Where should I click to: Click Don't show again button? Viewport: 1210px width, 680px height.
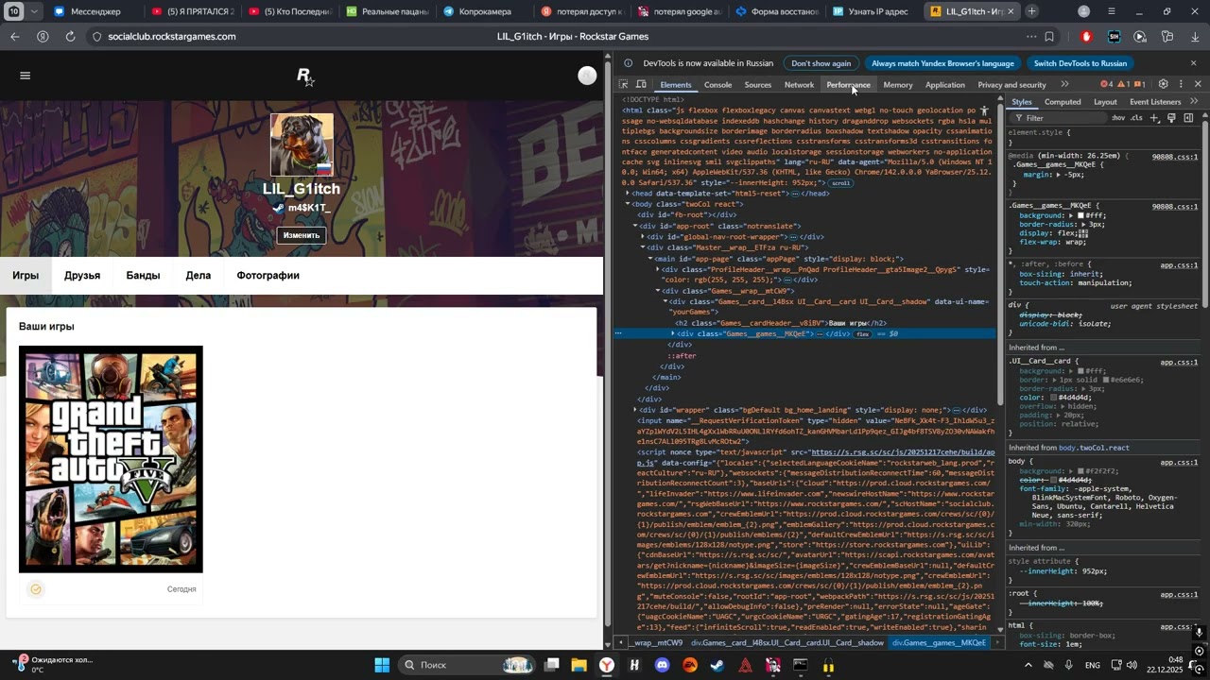[821, 63]
